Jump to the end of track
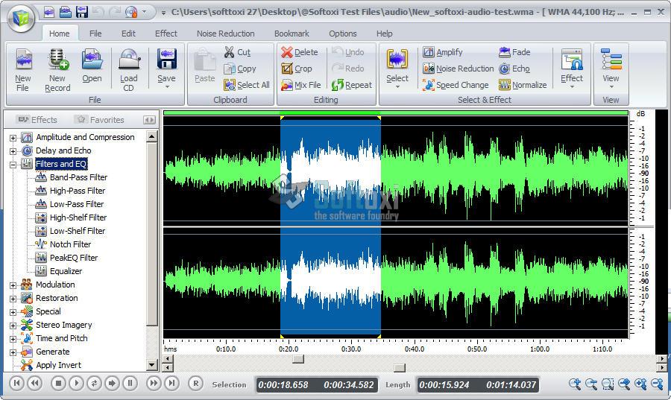The width and height of the screenshot is (671, 400). coord(171,384)
